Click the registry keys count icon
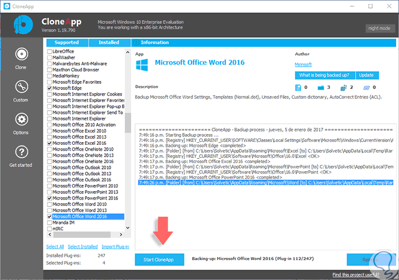This screenshot has width=399, height=280. 344,88
